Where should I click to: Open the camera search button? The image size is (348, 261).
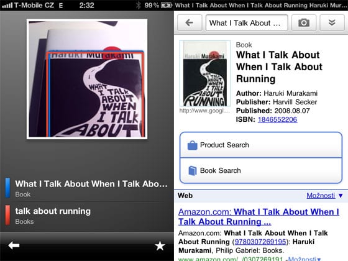tap(304, 22)
